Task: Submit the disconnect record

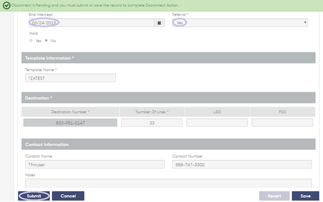Action: pos(34,196)
